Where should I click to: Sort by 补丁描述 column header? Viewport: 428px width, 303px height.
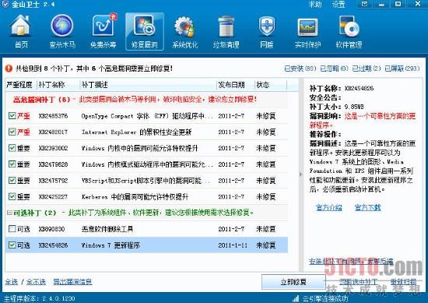pos(148,85)
